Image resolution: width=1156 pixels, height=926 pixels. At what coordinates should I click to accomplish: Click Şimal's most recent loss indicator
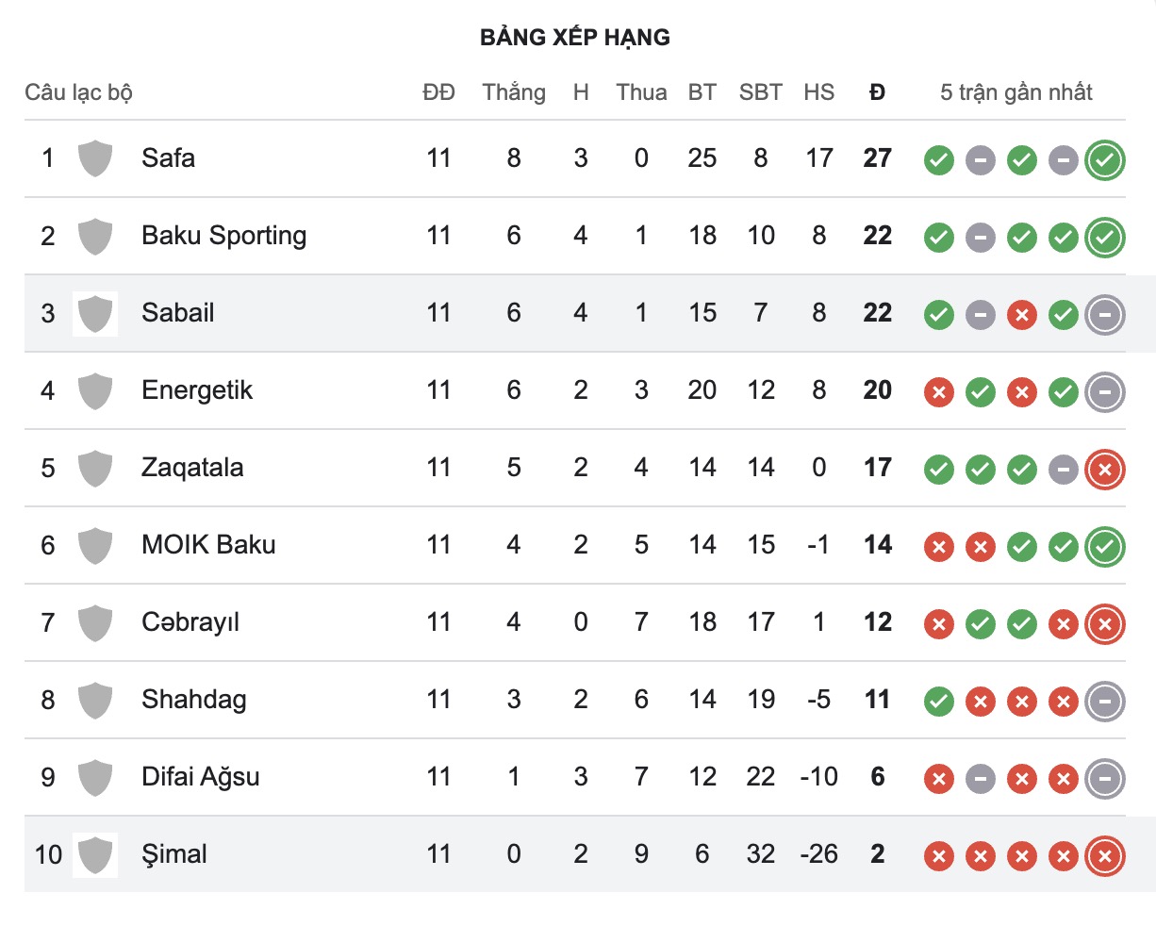click(1104, 856)
